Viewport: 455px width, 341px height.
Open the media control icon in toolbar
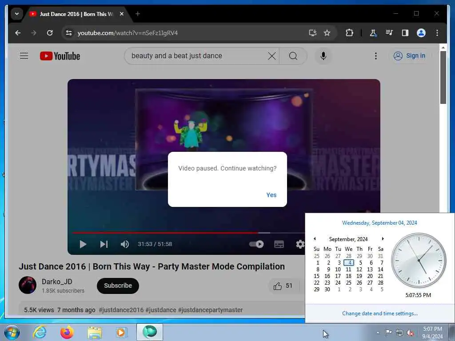389,33
